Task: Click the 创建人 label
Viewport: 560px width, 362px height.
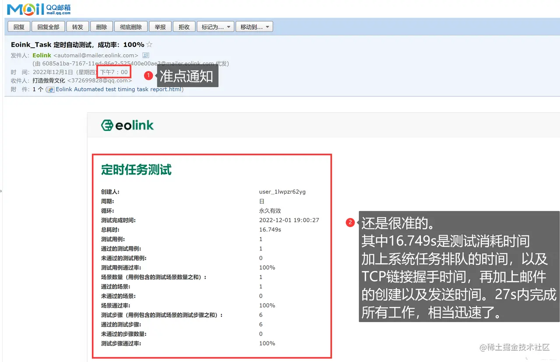Action: [x=110, y=192]
